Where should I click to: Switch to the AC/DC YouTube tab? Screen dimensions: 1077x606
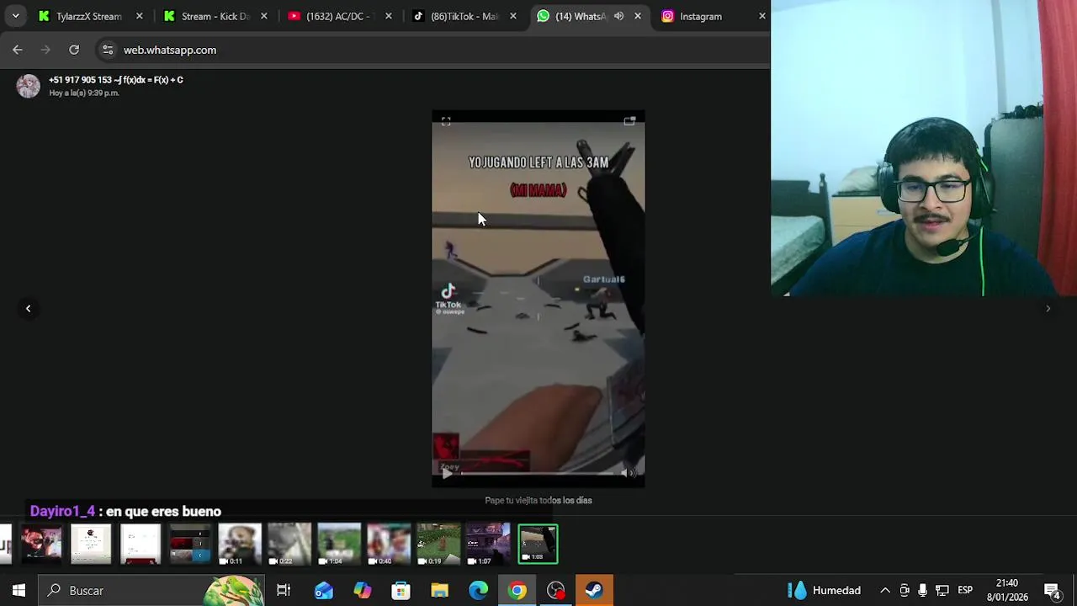(338, 16)
